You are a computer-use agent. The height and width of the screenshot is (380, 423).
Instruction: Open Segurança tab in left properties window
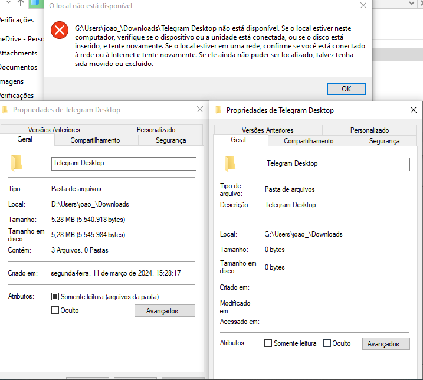pos(170,140)
